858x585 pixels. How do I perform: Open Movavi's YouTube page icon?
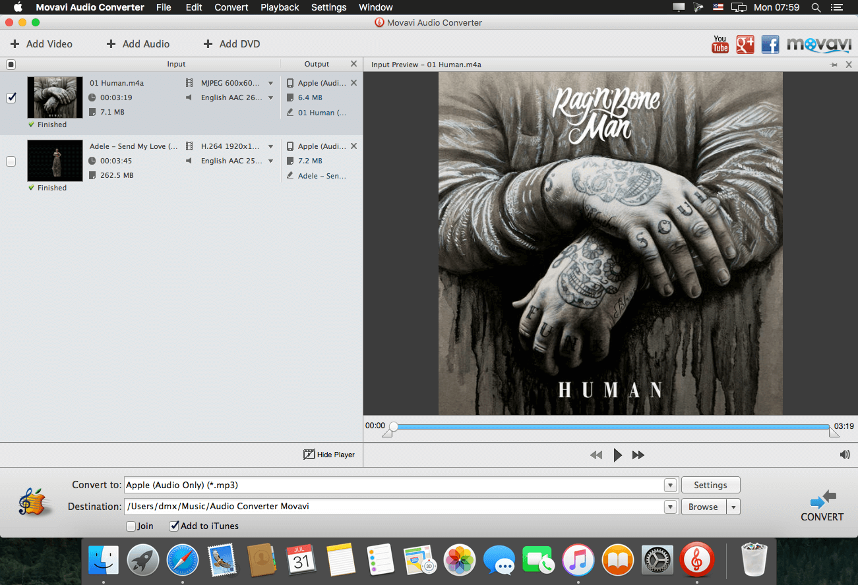coord(720,45)
